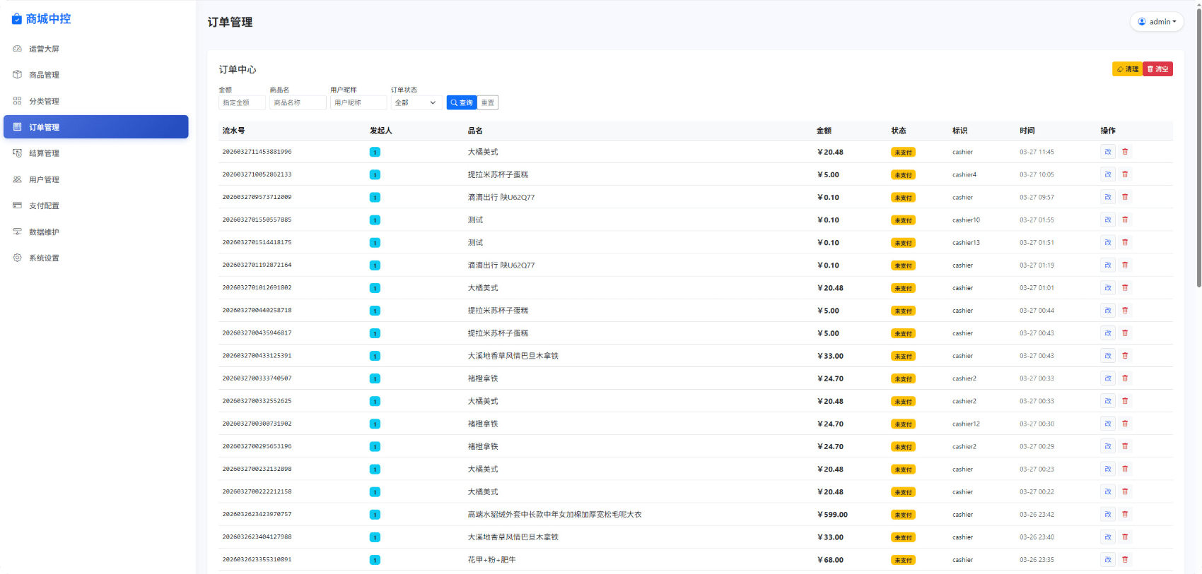Click the ¥68.00 amount cell
Image resolution: width=1202 pixels, height=574 pixels.
click(830, 560)
